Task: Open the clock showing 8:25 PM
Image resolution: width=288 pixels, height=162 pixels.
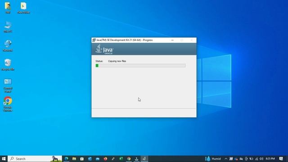Action: [x=270, y=159]
